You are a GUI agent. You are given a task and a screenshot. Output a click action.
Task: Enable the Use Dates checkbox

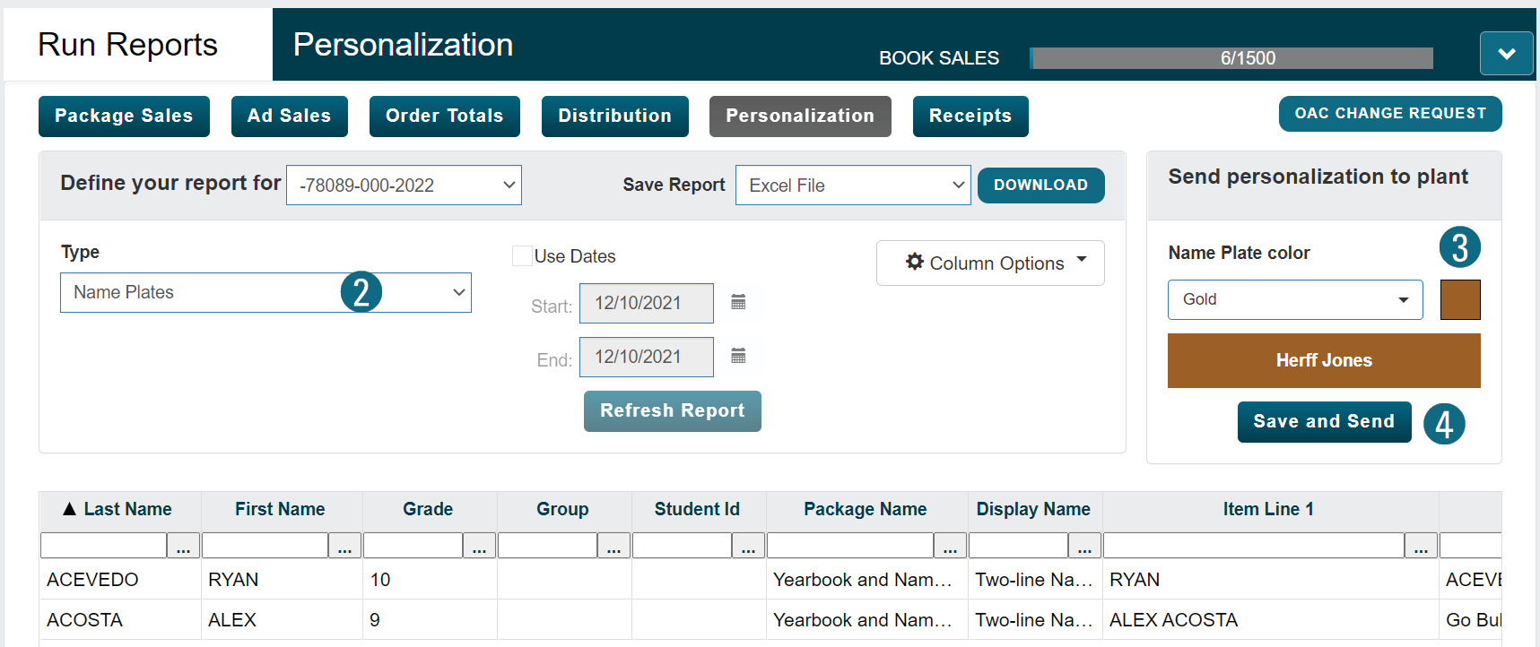522,256
